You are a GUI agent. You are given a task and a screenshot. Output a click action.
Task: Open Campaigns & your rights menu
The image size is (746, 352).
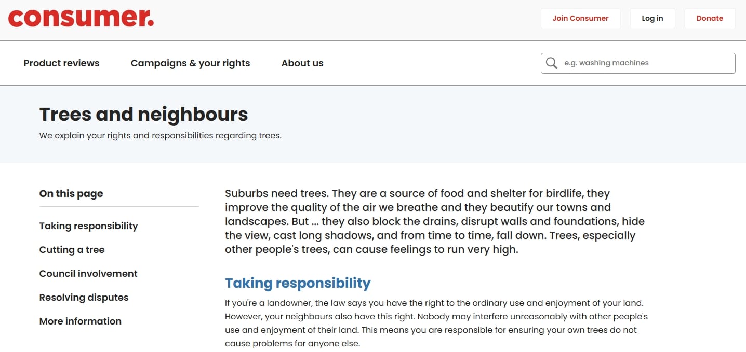pyautogui.click(x=190, y=63)
